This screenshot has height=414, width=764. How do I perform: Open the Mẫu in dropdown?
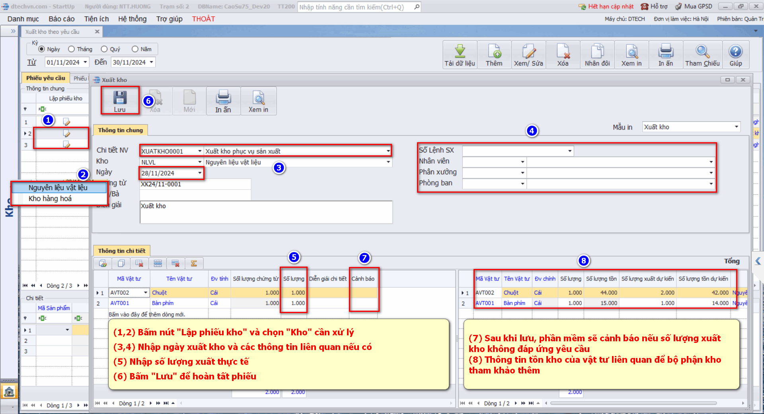click(x=736, y=127)
